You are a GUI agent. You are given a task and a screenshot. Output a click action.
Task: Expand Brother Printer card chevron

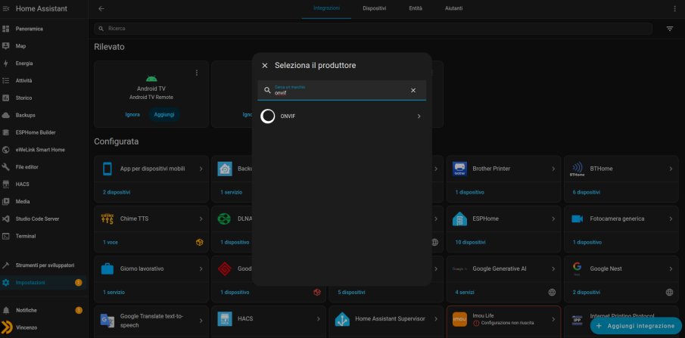pyautogui.click(x=553, y=169)
